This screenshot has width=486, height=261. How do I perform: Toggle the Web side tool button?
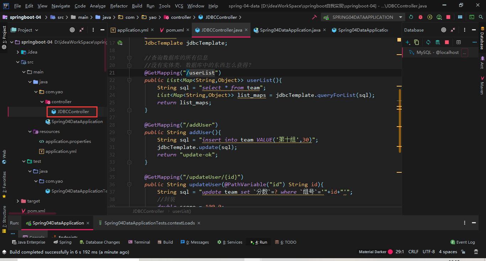4,157
